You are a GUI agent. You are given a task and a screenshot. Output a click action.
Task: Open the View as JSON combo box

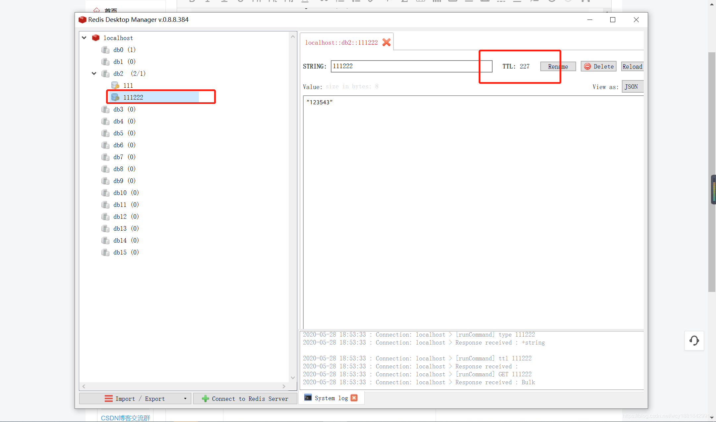tap(632, 87)
